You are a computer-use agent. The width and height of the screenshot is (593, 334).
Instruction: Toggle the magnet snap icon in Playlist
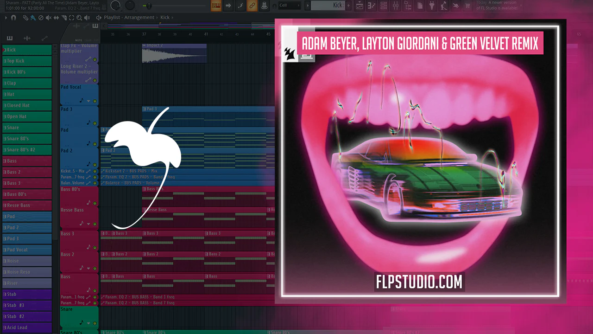pyautogui.click(x=14, y=18)
